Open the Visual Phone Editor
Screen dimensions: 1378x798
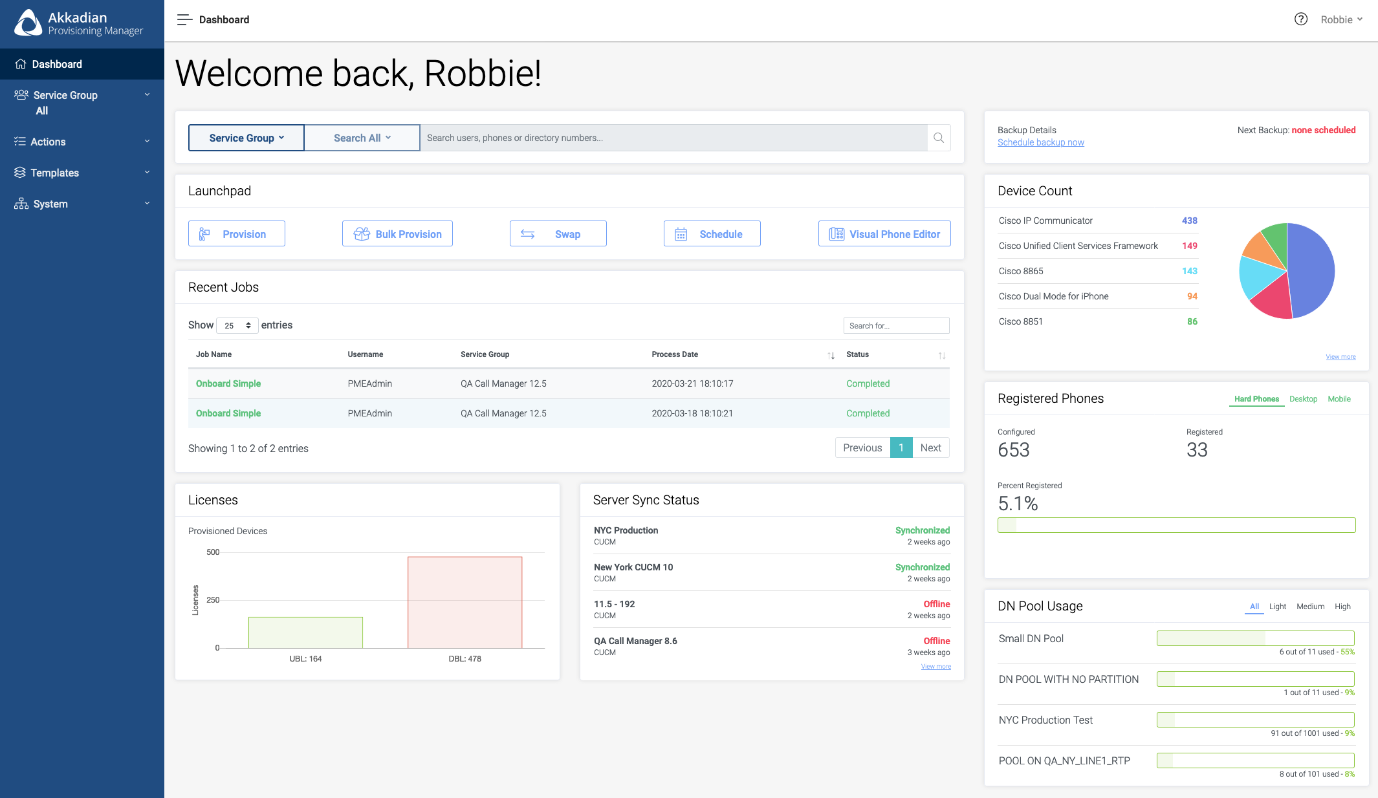(884, 234)
